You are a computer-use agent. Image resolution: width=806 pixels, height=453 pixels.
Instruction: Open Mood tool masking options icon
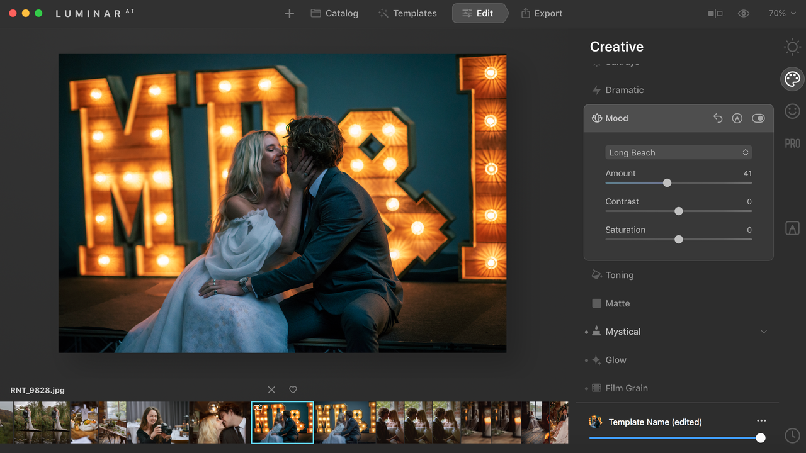point(737,118)
